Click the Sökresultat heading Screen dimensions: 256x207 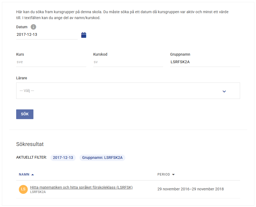pyautogui.click(x=30, y=144)
